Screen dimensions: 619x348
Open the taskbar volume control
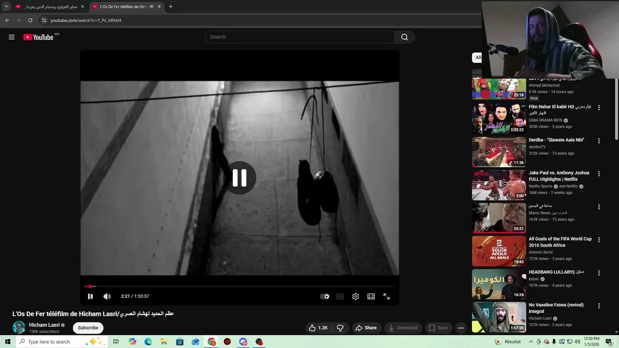[x=577, y=342]
